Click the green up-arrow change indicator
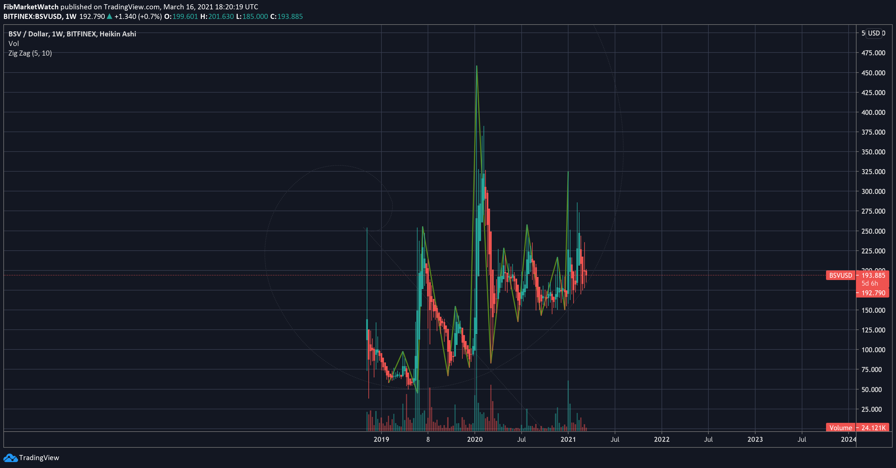This screenshot has height=468, width=896. click(109, 16)
